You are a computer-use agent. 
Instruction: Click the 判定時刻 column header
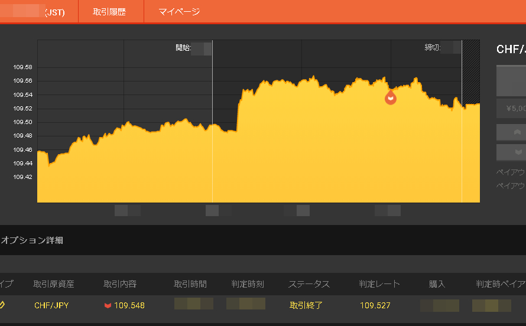248,284
